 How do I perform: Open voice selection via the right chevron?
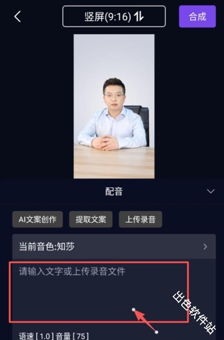tap(205, 246)
